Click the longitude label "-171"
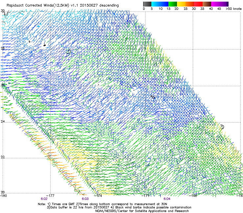Screen dimensions: 243x213 145,196
